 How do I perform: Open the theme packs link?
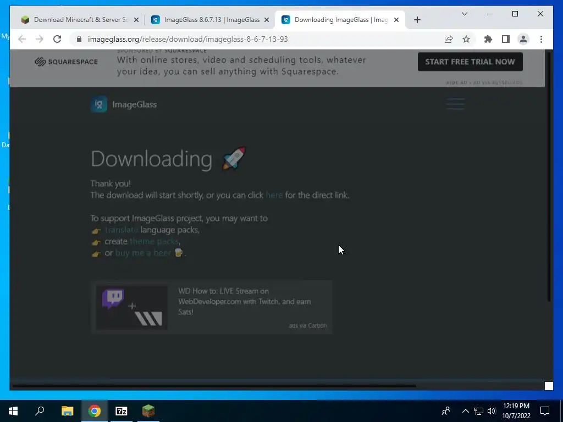[154, 241]
